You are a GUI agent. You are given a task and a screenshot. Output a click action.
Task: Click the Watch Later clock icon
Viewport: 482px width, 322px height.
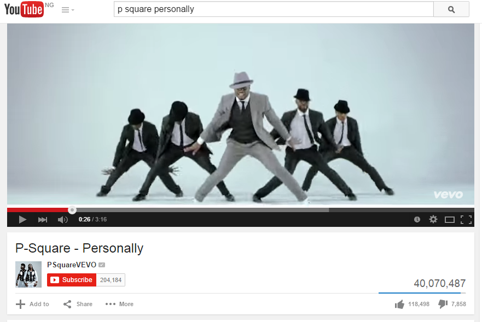pyautogui.click(x=417, y=219)
